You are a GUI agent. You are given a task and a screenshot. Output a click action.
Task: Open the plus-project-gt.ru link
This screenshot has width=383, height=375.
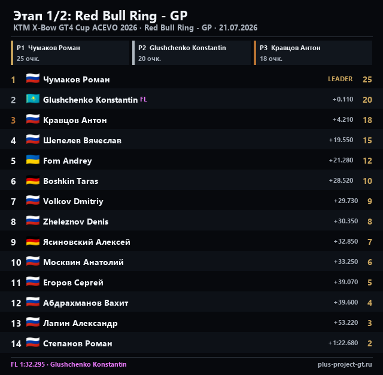pos(345,364)
